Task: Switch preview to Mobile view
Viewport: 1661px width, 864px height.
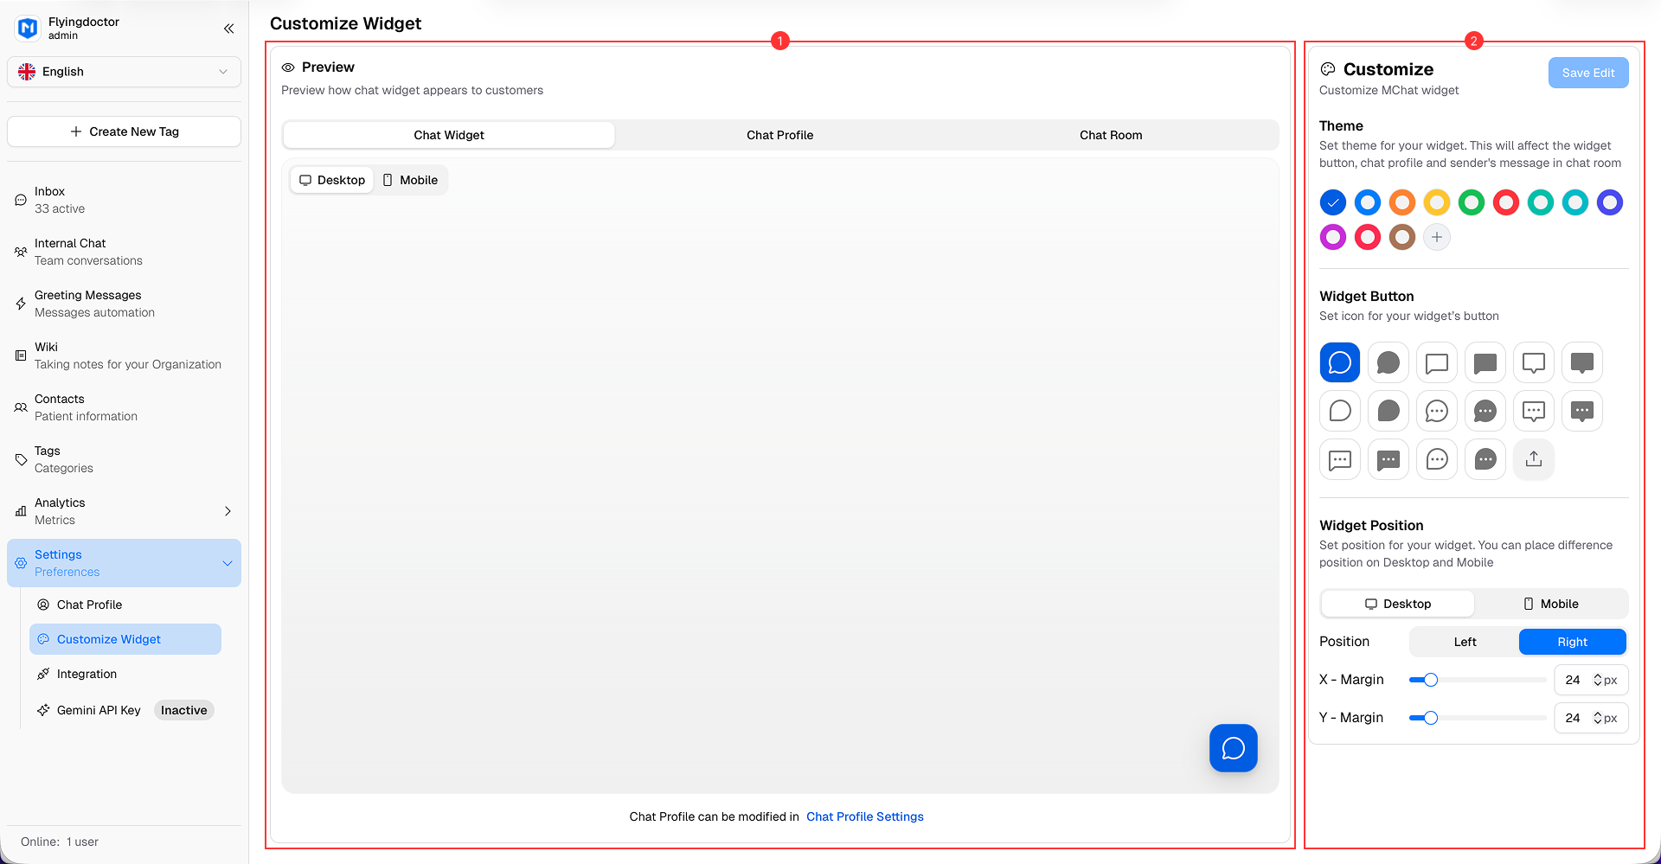Action: [x=411, y=180]
